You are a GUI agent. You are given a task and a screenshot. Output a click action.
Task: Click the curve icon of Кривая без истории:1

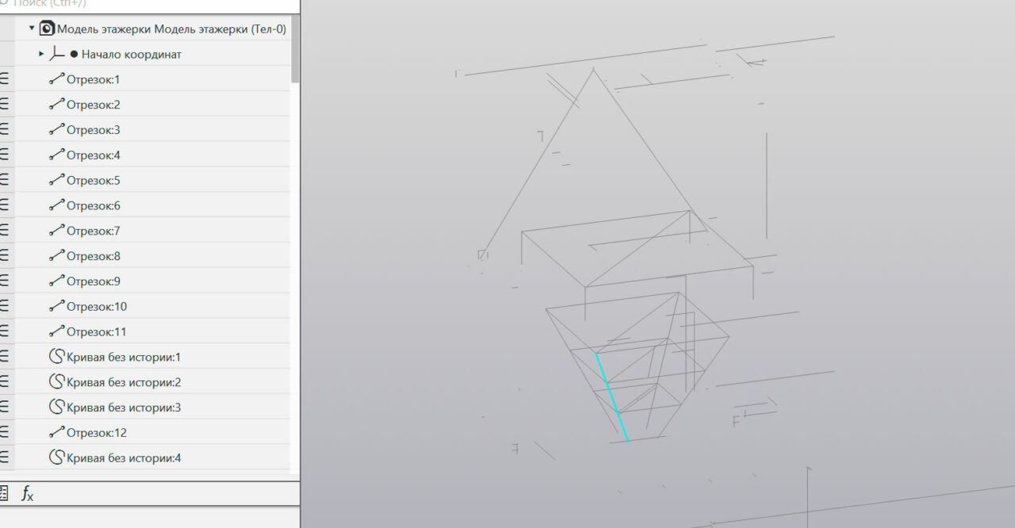click(x=56, y=357)
